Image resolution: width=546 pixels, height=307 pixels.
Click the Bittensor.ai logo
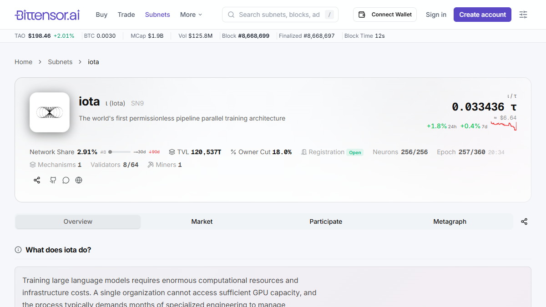pos(47,15)
